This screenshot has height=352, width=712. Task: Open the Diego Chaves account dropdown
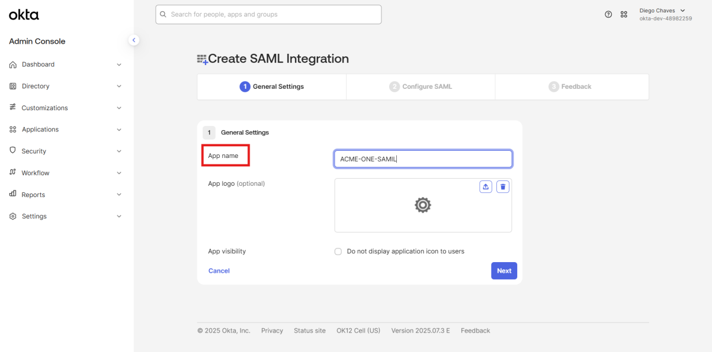pyautogui.click(x=665, y=14)
